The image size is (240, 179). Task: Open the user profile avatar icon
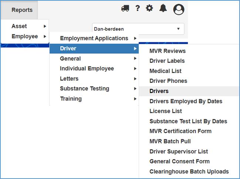[x=179, y=9]
